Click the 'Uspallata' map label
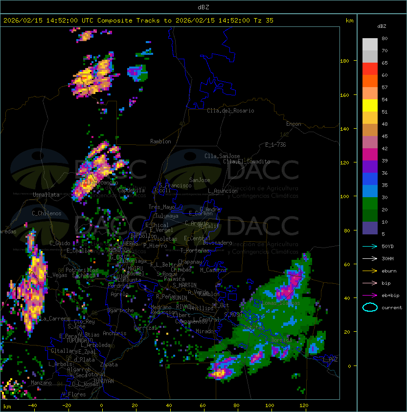 [x=46, y=195]
